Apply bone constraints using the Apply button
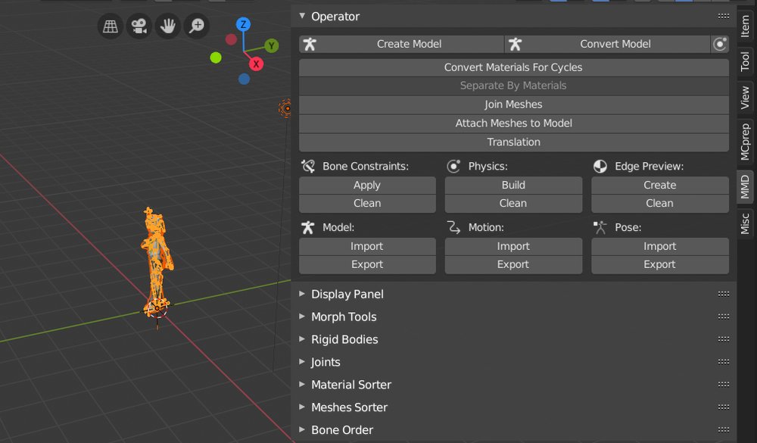The image size is (757, 443). tap(367, 185)
